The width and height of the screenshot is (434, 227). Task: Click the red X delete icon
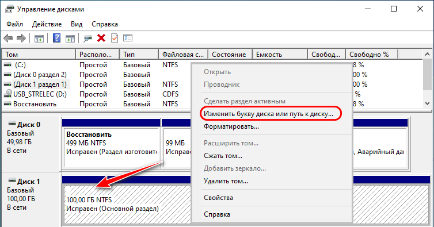[x=101, y=38]
